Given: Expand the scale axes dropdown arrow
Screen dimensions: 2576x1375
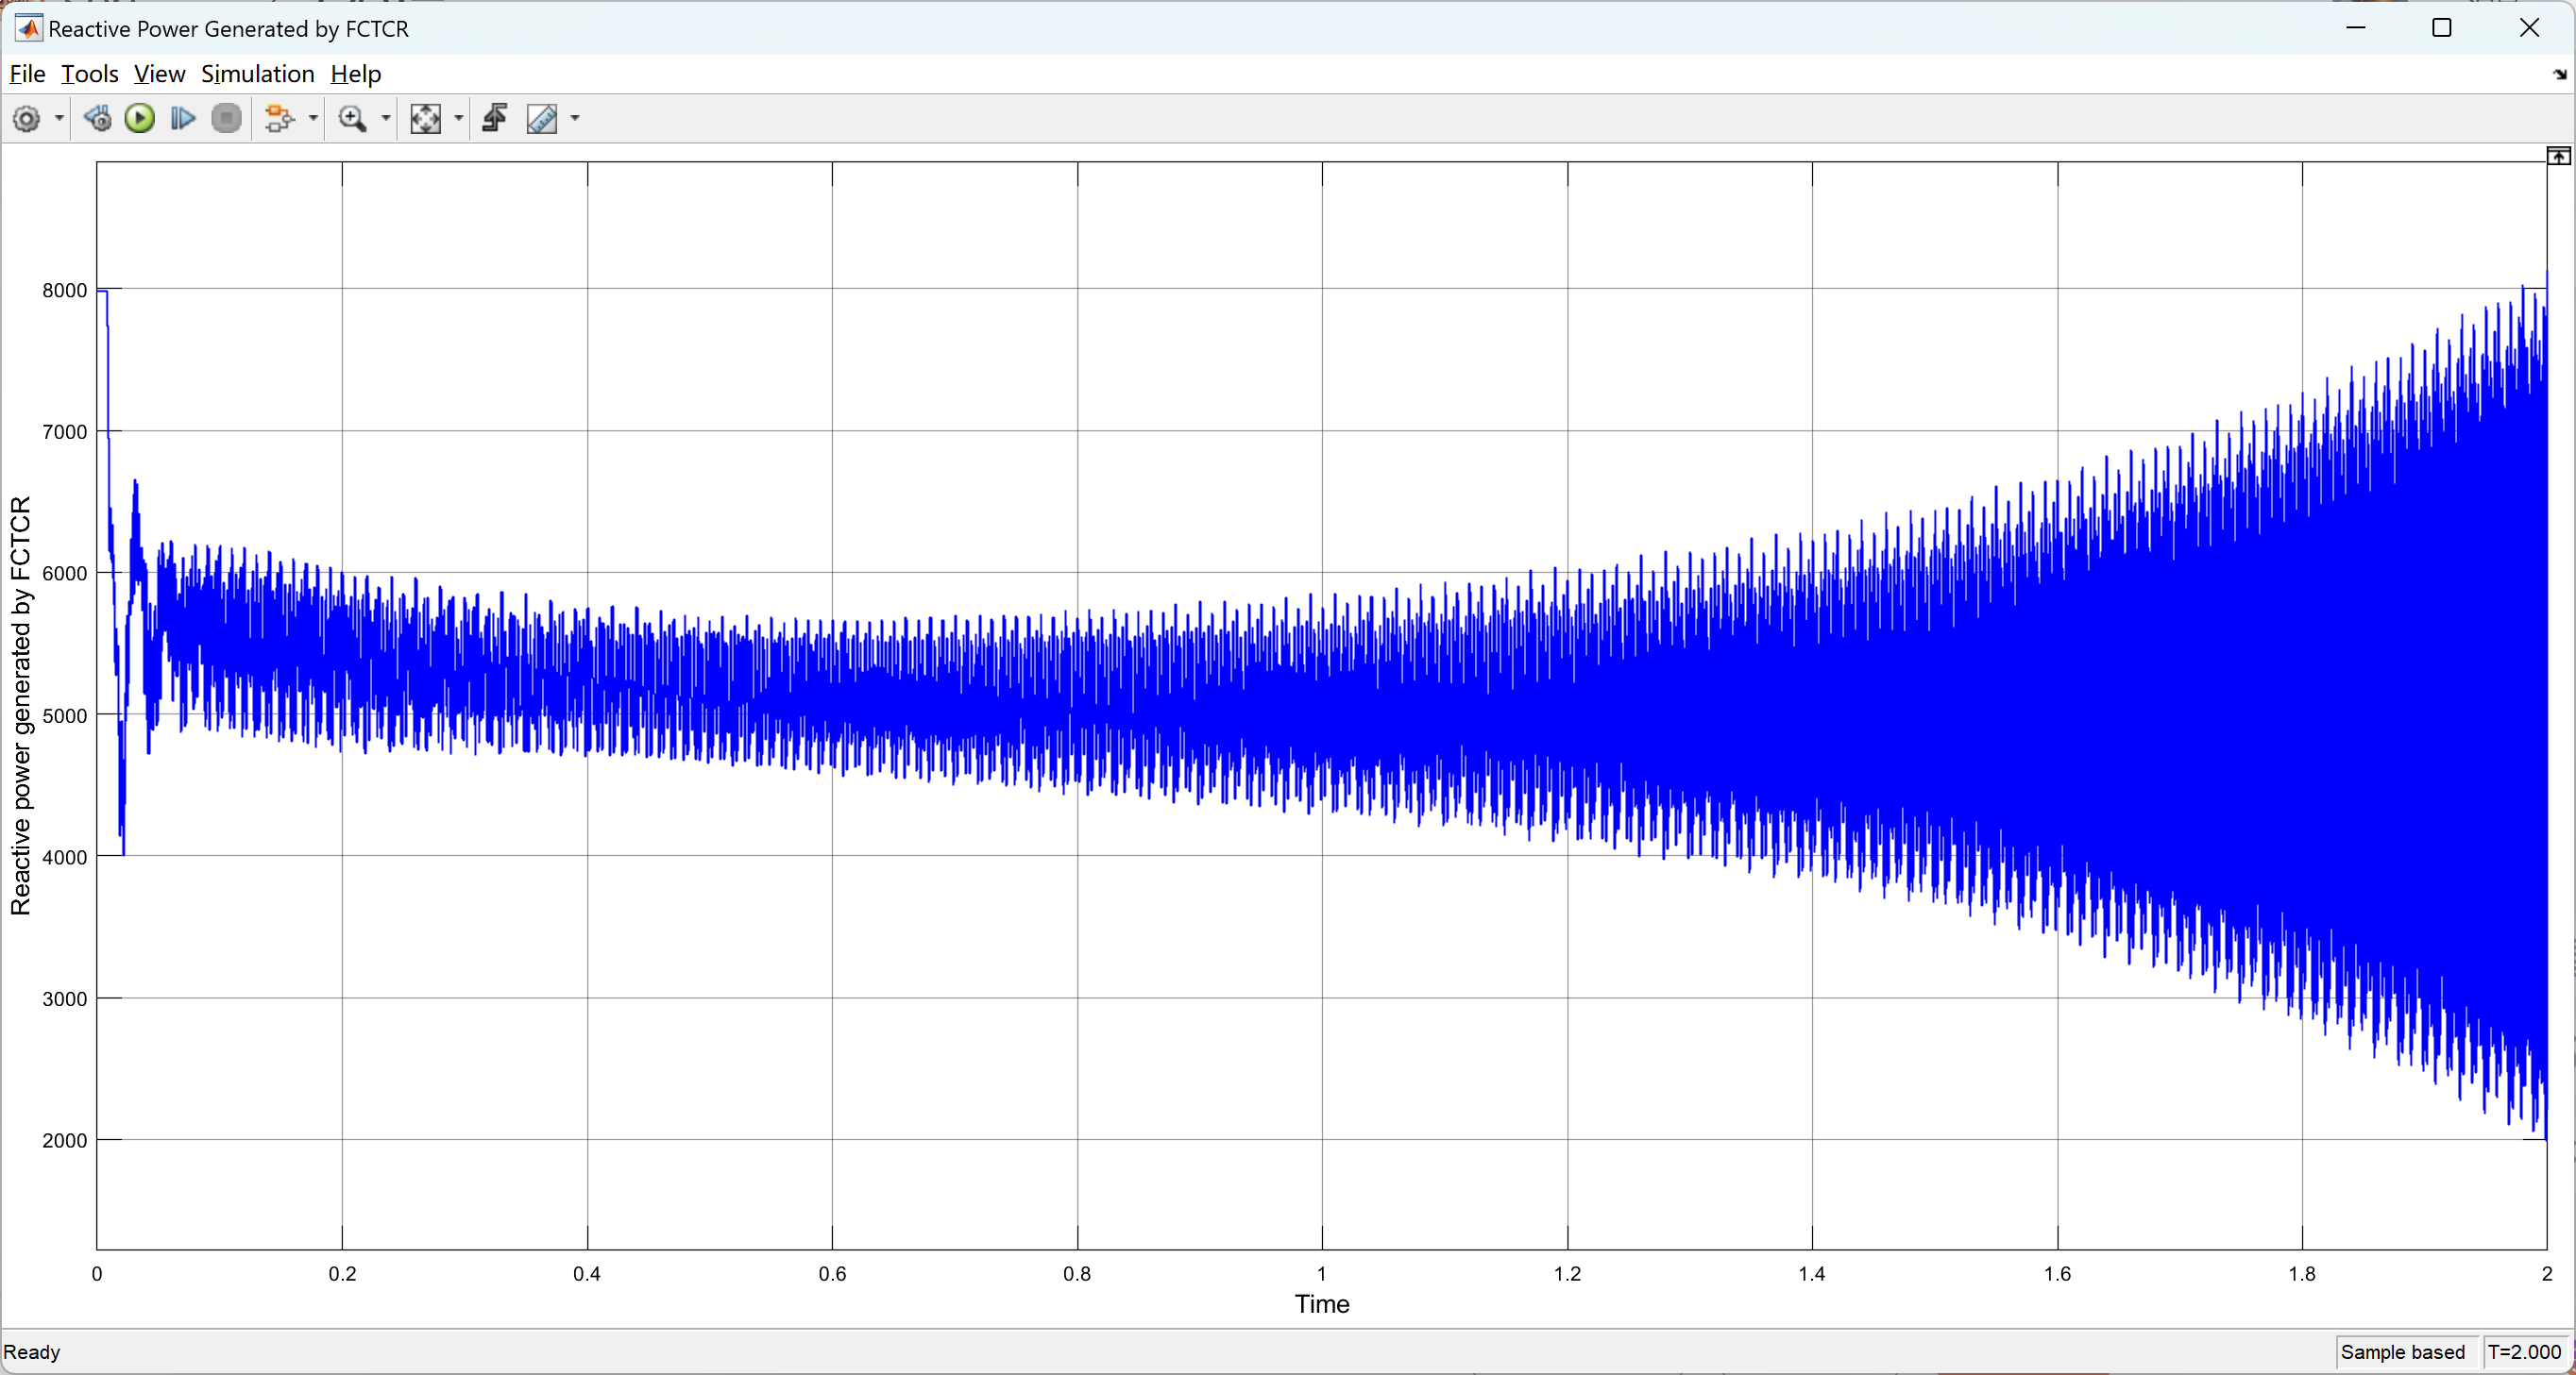Looking at the screenshot, I should click(x=459, y=119).
